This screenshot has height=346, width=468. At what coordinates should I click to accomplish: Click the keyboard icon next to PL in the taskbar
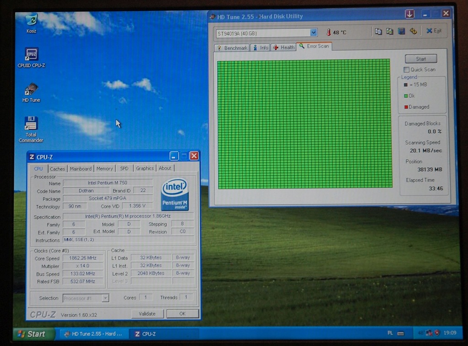click(x=400, y=334)
